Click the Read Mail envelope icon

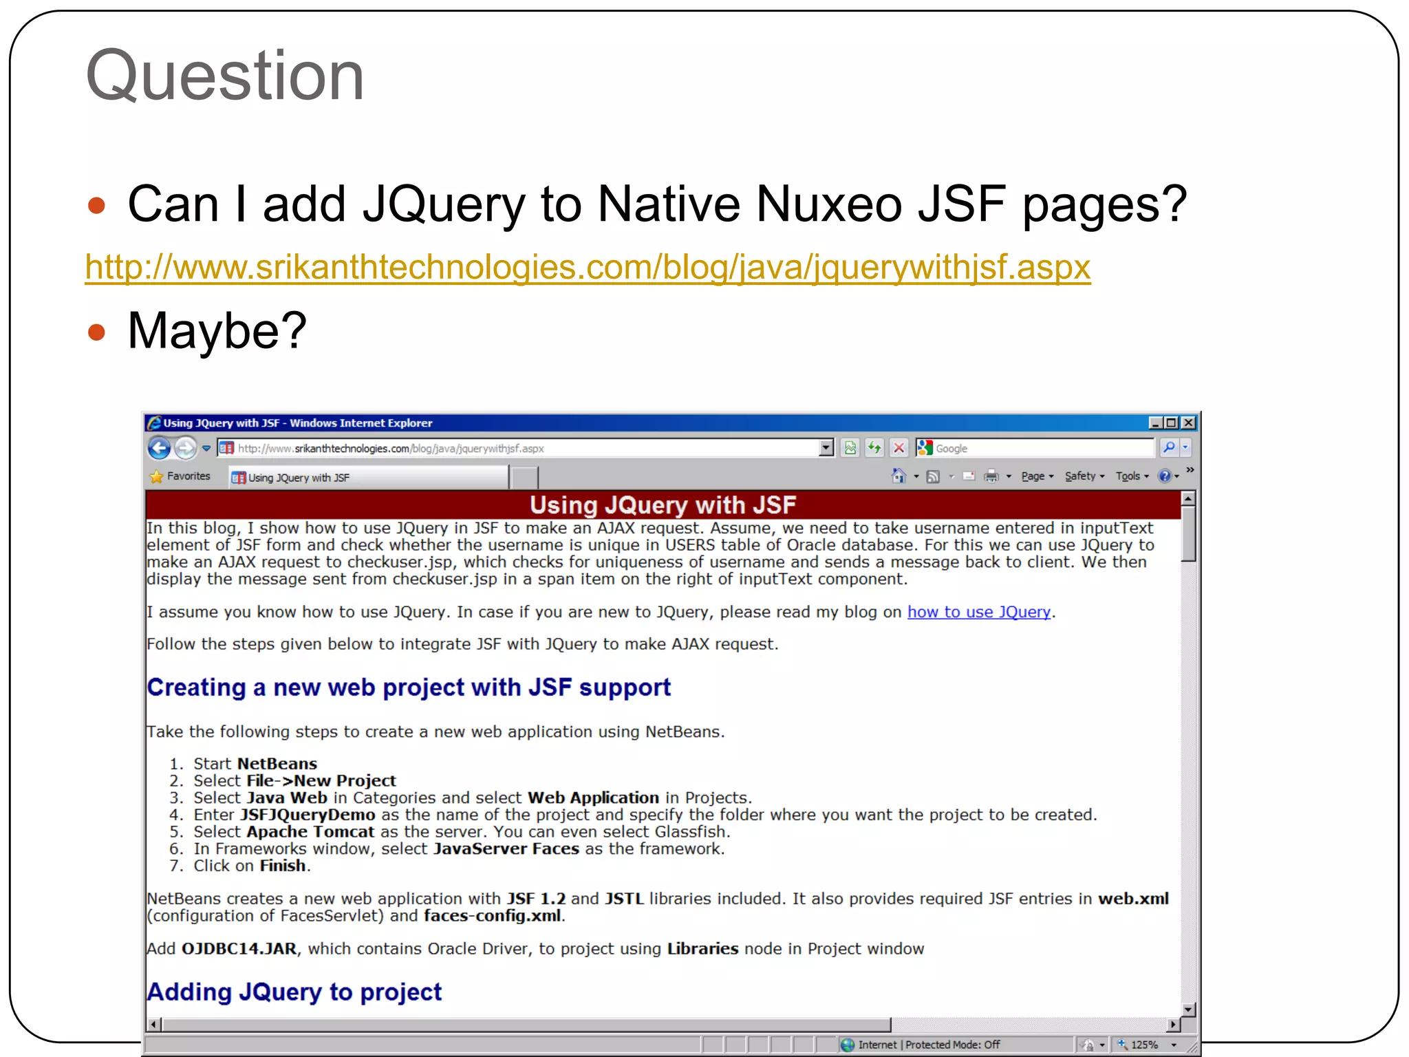pos(969,476)
